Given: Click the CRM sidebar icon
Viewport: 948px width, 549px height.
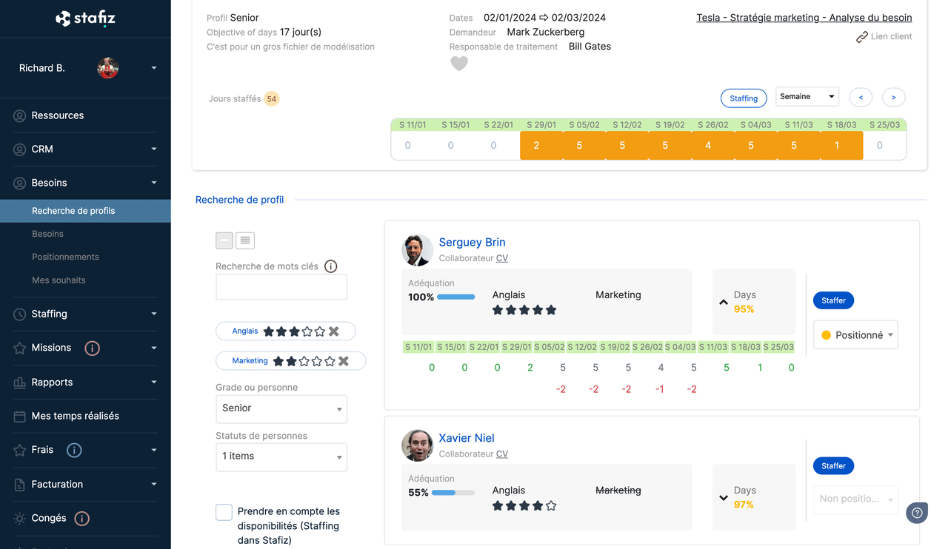Looking at the screenshot, I should (x=20, y=149).
